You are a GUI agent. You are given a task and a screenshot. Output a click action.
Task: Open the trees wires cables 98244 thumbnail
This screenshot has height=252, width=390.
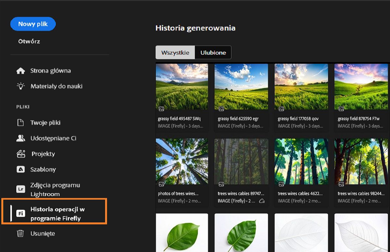[361, 162]
